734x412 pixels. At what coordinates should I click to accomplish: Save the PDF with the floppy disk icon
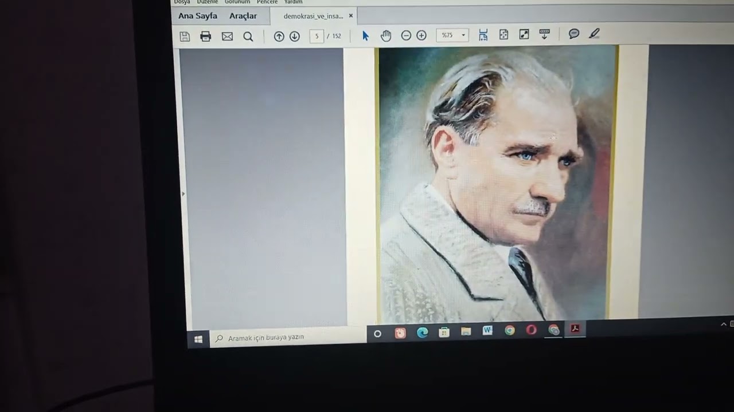[185, 37]
